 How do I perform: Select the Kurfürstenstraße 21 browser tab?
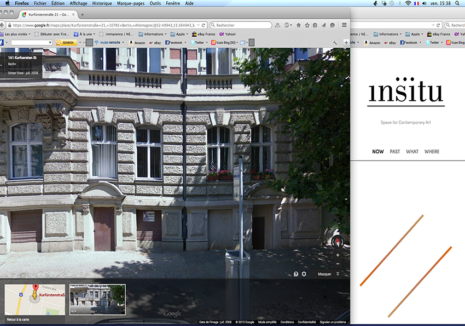tap(48, 15)
